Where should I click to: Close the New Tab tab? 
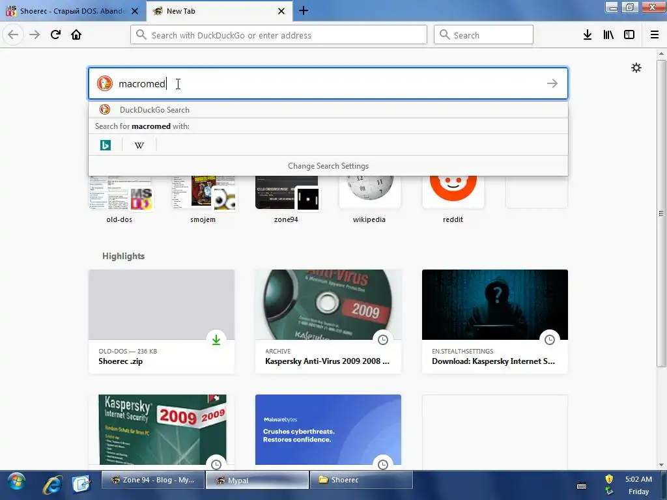[x=281, y=11]
